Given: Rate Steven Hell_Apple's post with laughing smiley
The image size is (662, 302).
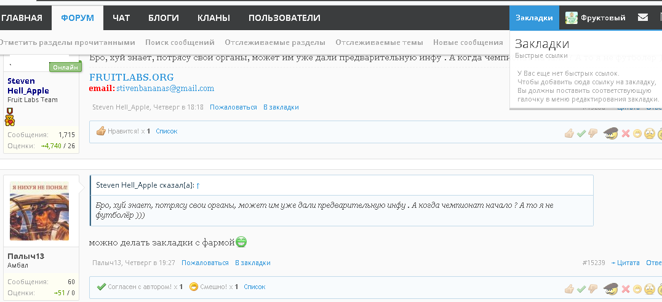Looking at the screenshot, I should click(637, 133).
